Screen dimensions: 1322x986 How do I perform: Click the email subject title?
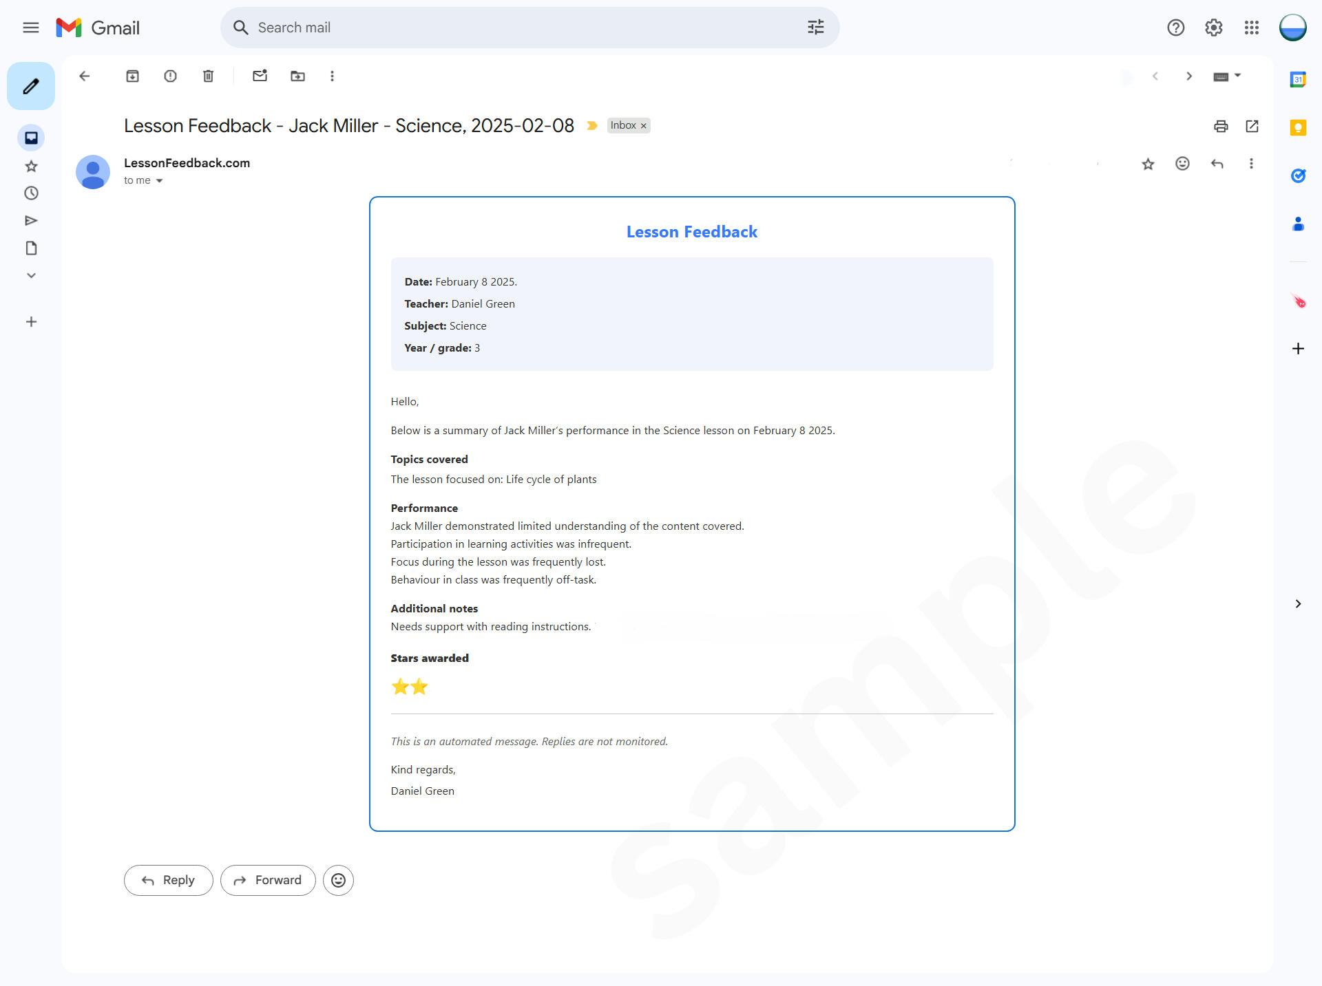349,126
